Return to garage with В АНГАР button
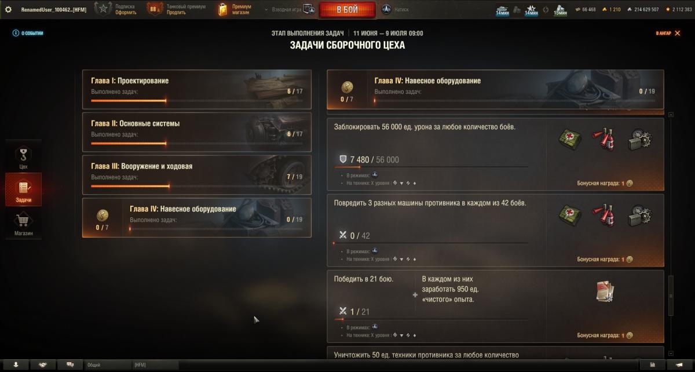695x372 pixels. (x=668, y=34)
